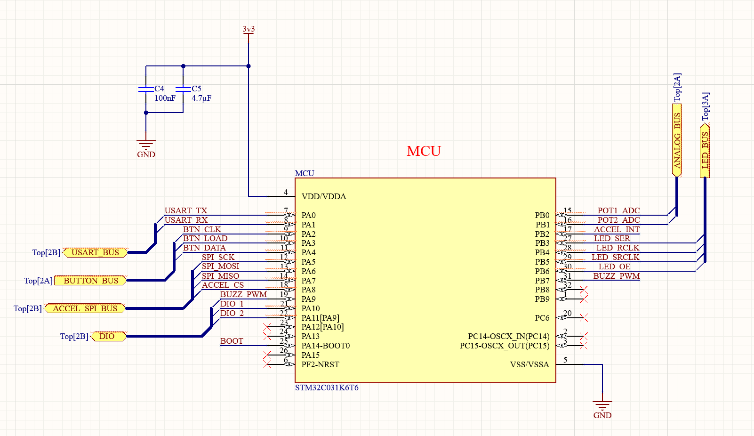Screen dimensions: 754x436
Task: Click the PA0 pin name
Action: click(x=309, y=215)
